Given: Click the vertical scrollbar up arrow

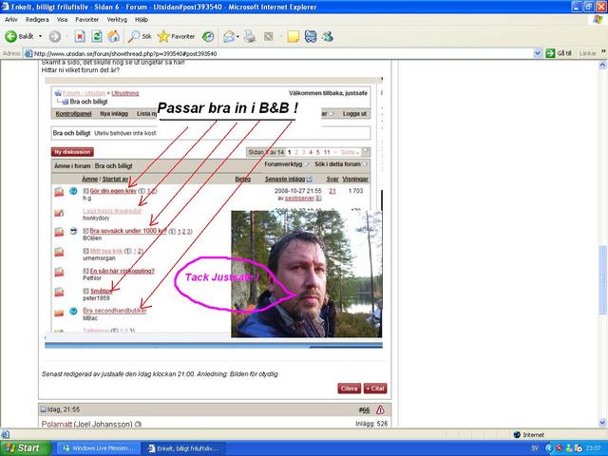Looking at the screenshot, I should tap(602, 66).
